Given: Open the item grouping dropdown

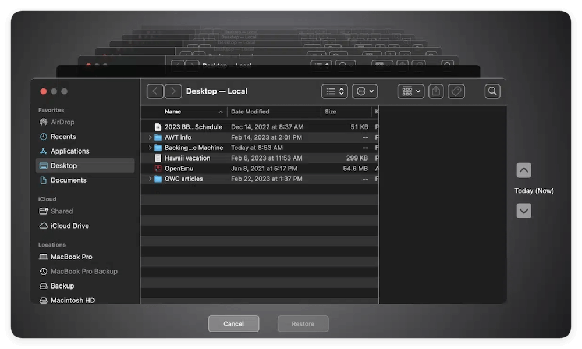Looking at the screenshot, I should pyautogui.click(x=410, y=91).
